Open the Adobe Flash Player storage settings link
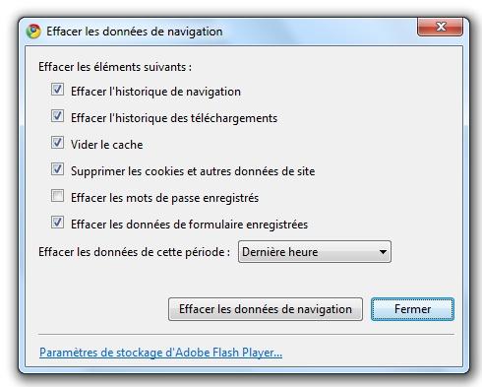482x387 pixels. [160, 353]
